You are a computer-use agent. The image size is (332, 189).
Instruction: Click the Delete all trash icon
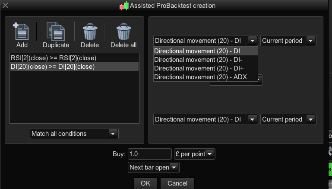tap(123, 32)
